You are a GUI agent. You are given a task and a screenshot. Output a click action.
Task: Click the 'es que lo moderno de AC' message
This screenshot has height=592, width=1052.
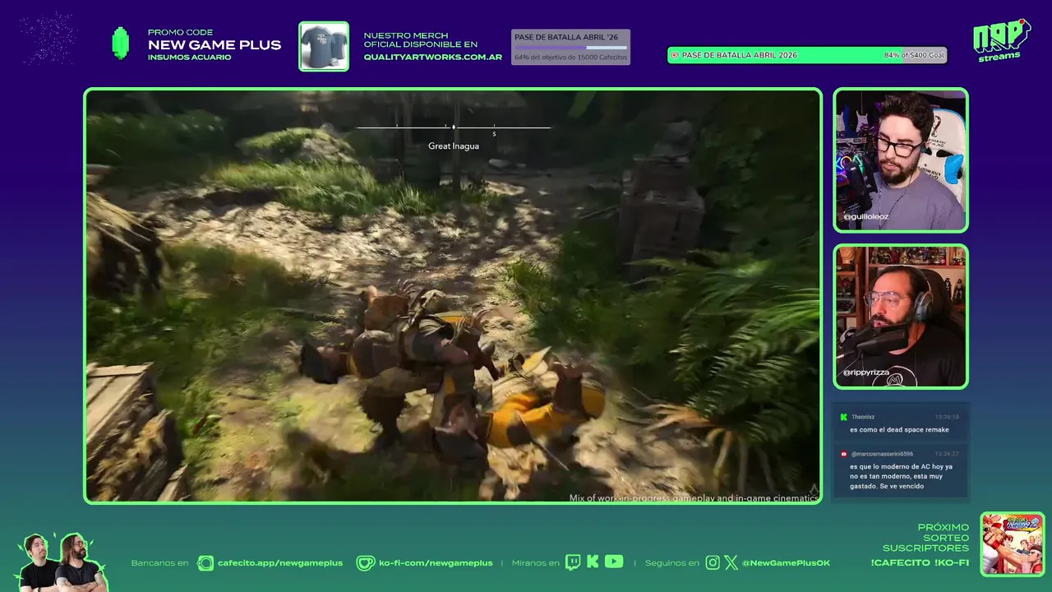pyautogui.click(x=901, y=476)
